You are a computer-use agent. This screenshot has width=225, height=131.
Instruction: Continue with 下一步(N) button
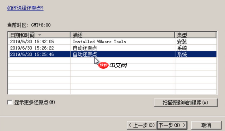[172, 125]
